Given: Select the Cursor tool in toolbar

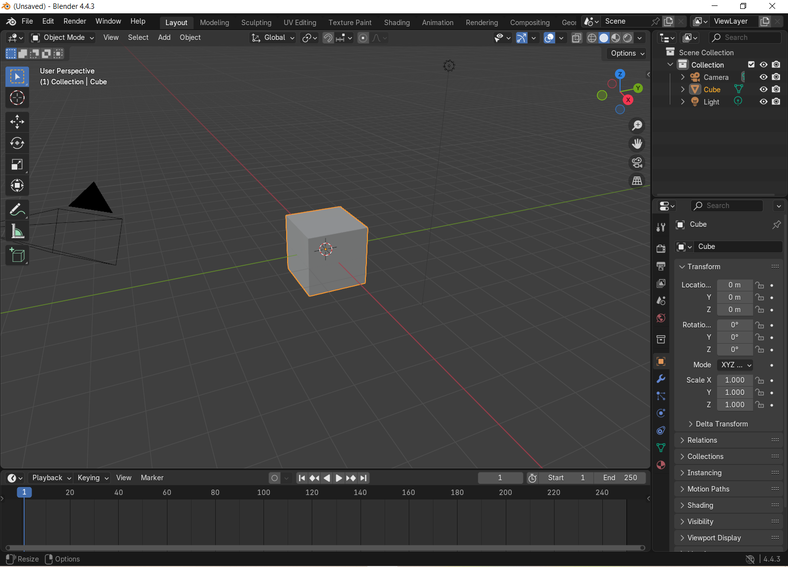Looking at the screenshot, I should [17, 98].
